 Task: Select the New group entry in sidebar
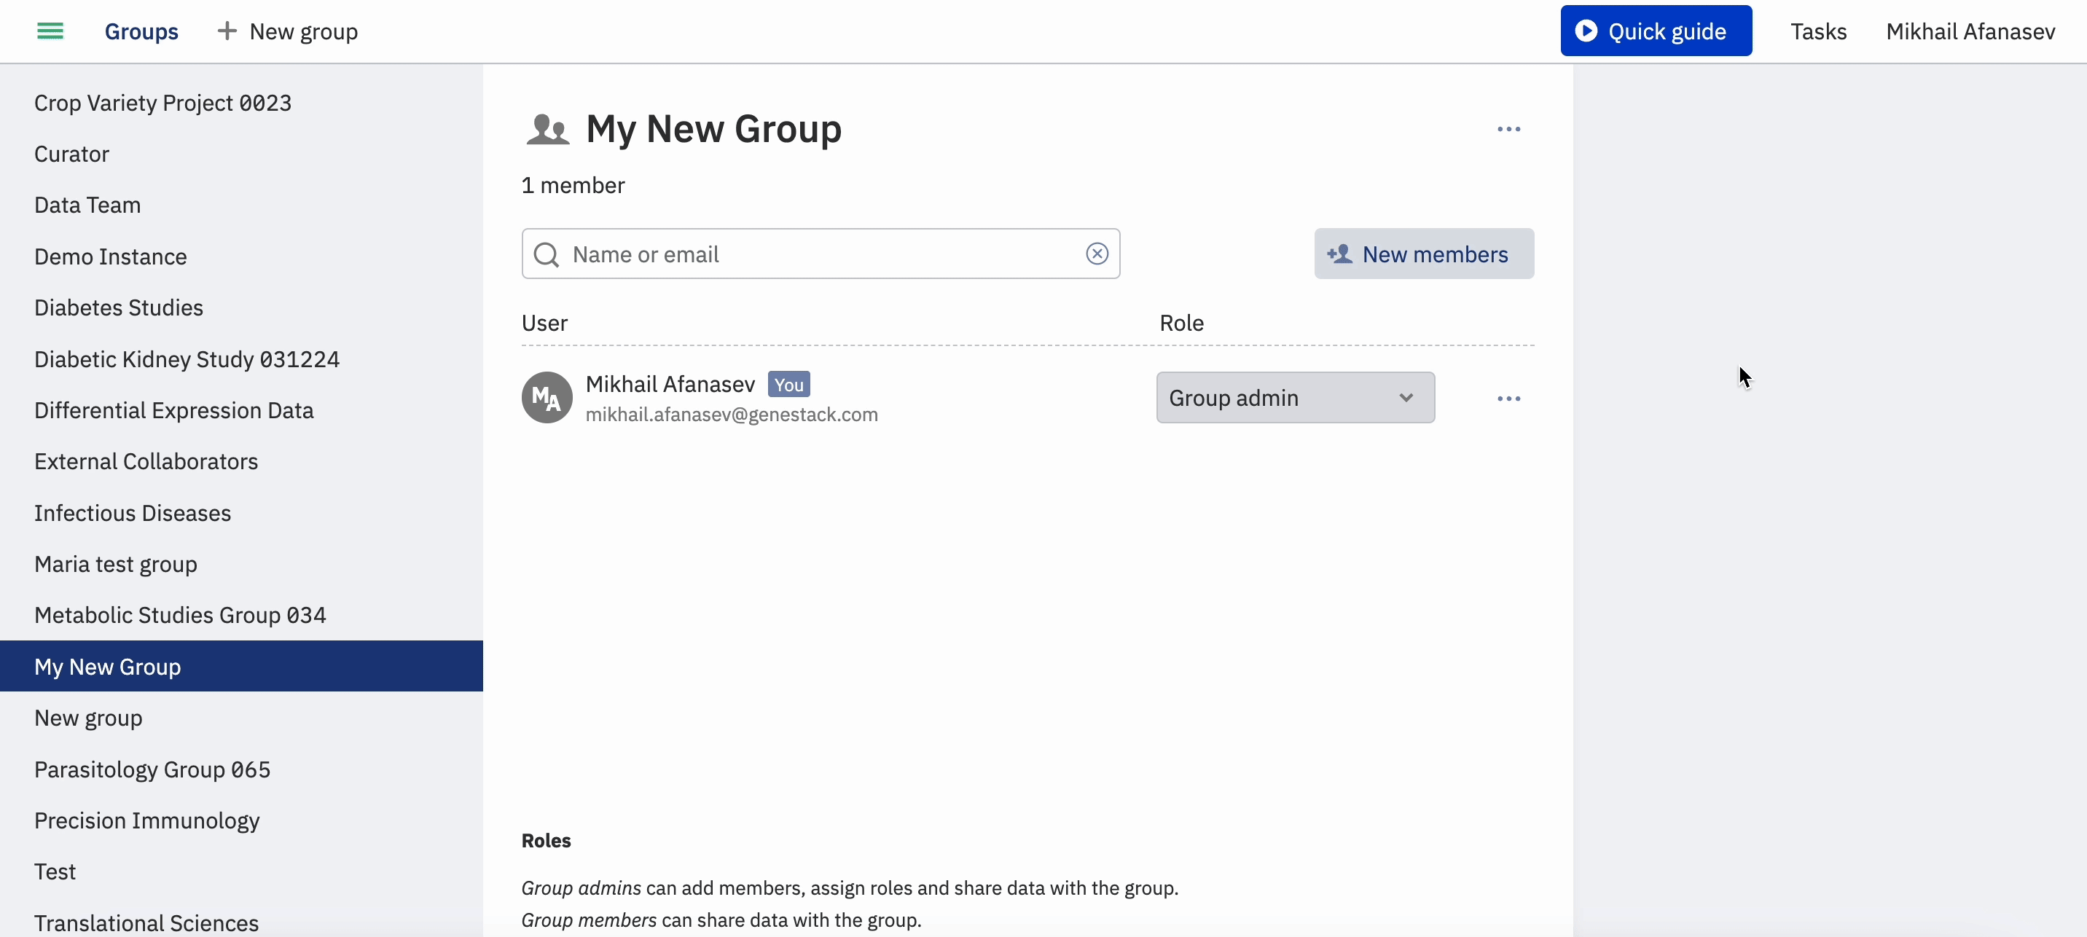241,718
